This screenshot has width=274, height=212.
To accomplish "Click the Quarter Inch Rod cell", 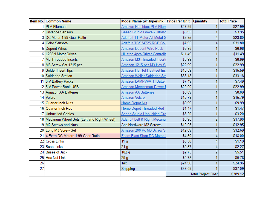I will coord(82,108).
